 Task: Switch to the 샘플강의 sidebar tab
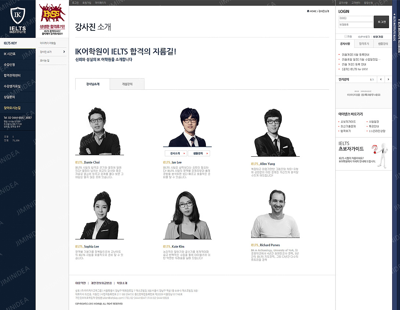[x=383, y=44]
